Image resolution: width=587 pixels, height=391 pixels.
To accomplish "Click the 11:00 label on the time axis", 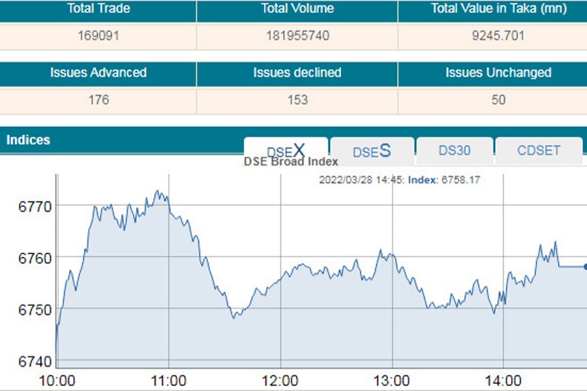I will pos(169,380).
